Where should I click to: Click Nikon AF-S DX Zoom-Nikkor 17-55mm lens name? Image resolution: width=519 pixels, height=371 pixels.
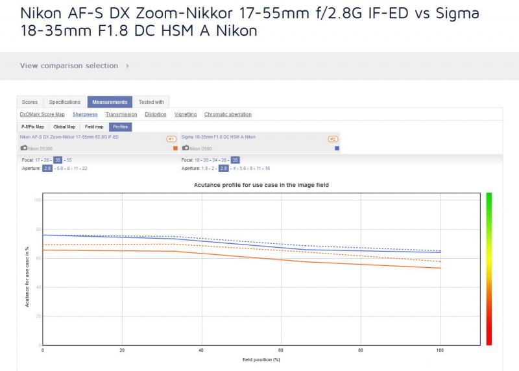coord(69,137)
